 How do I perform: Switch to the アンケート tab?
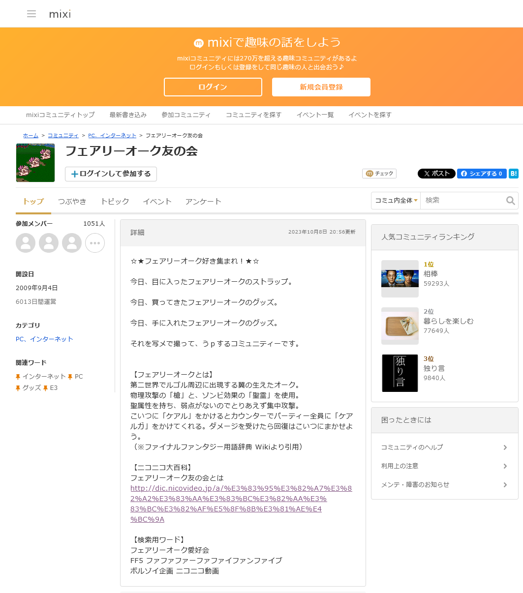203,201
